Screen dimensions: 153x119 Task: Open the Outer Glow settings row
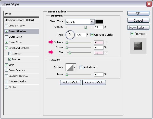click(x=21, y=37)
